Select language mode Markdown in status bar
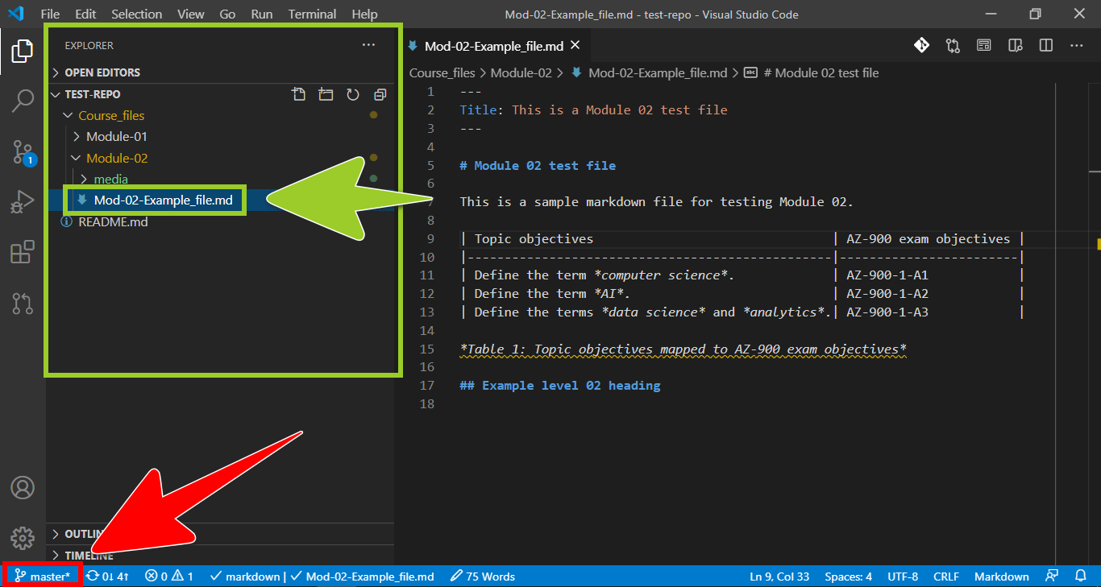This screenshot has width=1101, height=587. tap(1002, 576)
